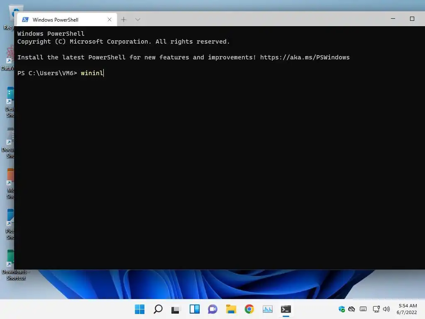Viewport: 425px width, 319px height.
Task: Click the typed command 'wininl'
Action: pyautogui.click(x=92, y=73)
